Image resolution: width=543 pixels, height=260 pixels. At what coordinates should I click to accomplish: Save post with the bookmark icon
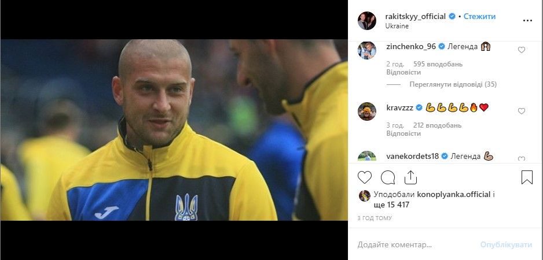pos(527,177)
